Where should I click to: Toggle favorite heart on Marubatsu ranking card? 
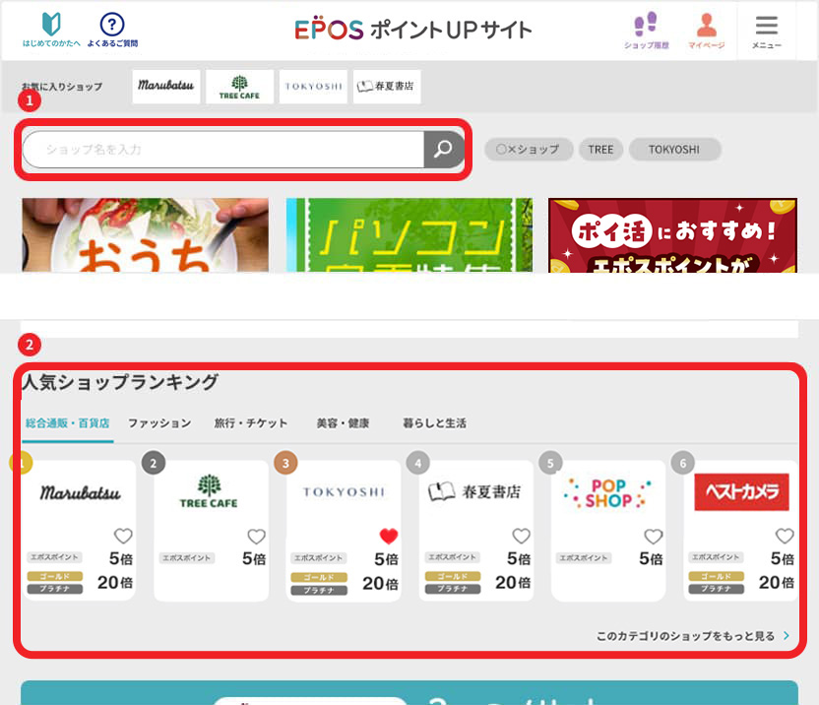click(123, 537)
